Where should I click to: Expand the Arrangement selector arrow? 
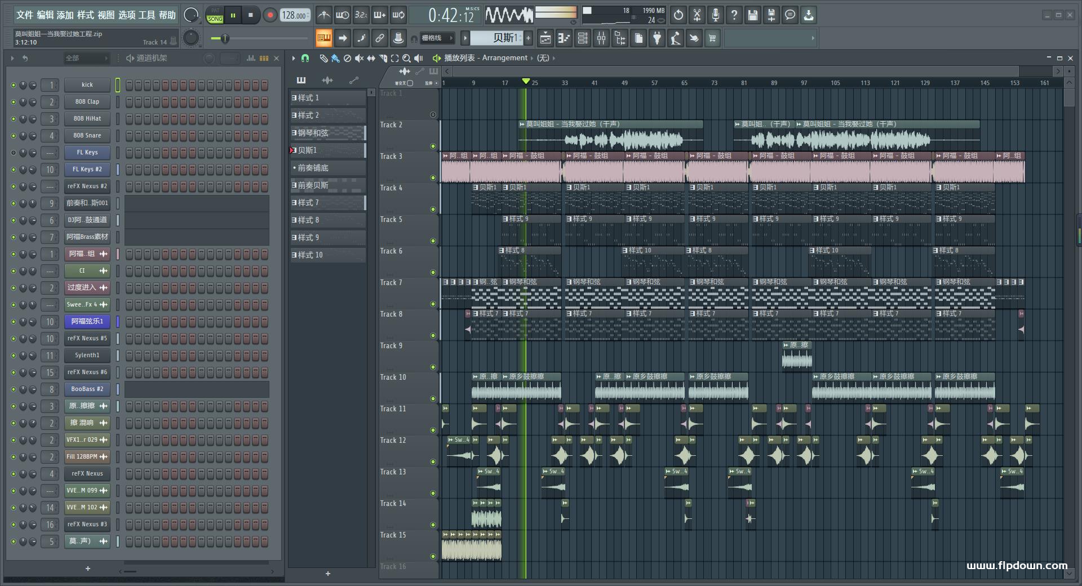[531, 58]
